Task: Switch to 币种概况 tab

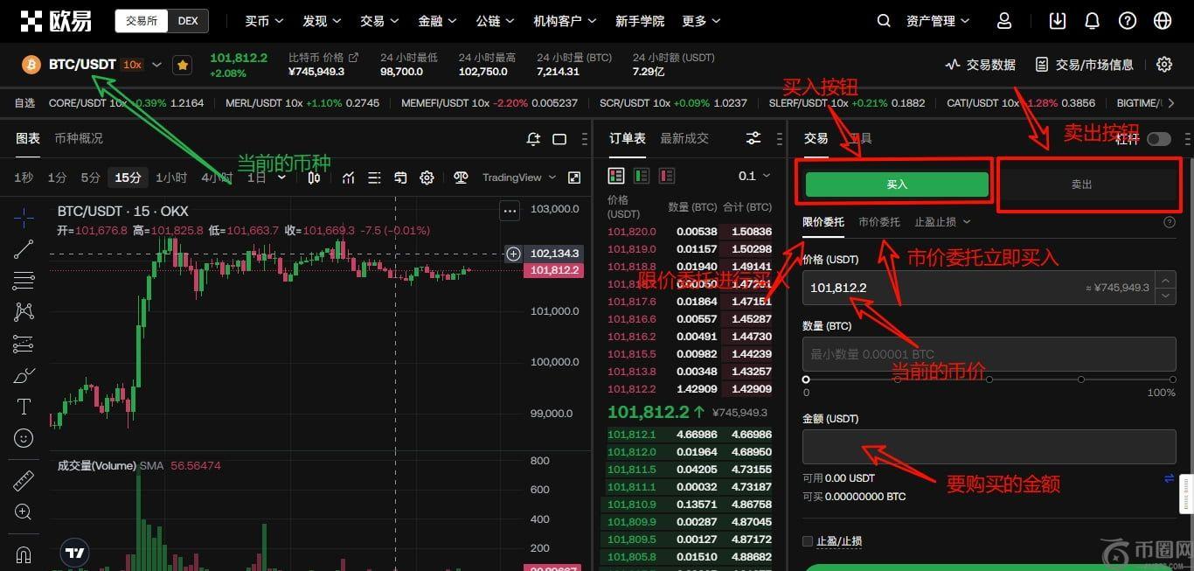Action: click(x=79, y=138)
